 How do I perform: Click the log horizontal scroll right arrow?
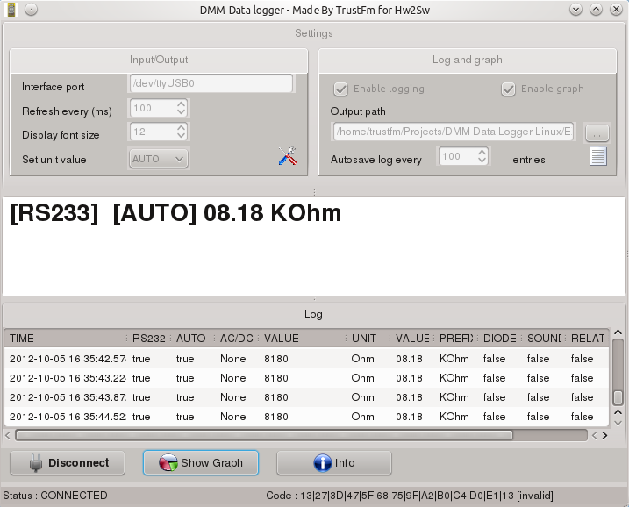(604, 435)
